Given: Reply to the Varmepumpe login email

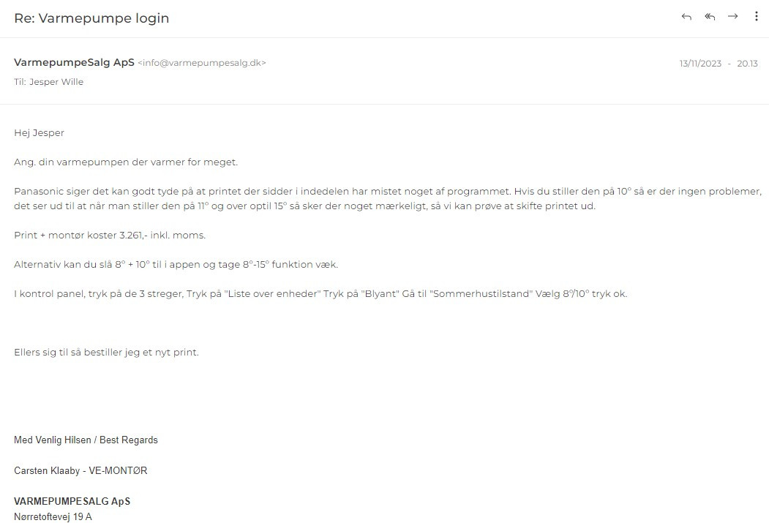Looking at the screenshot, I should (686, 17).
